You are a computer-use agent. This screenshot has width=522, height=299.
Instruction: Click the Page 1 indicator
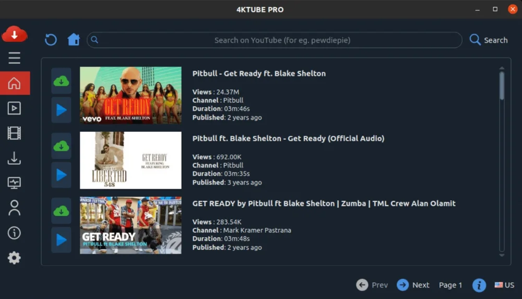pos(450,285)
